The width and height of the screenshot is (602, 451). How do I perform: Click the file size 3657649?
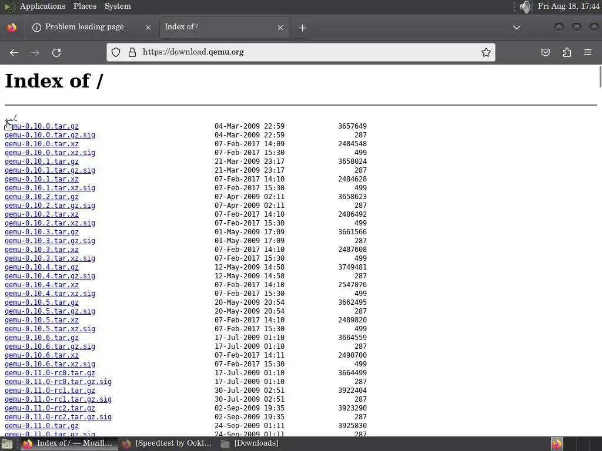click(x=353, y=126)
